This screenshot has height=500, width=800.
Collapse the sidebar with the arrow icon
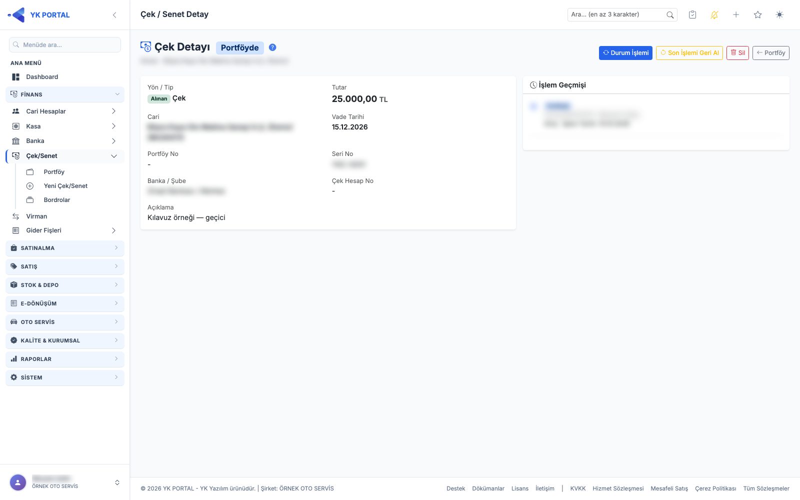click(114, 15)
